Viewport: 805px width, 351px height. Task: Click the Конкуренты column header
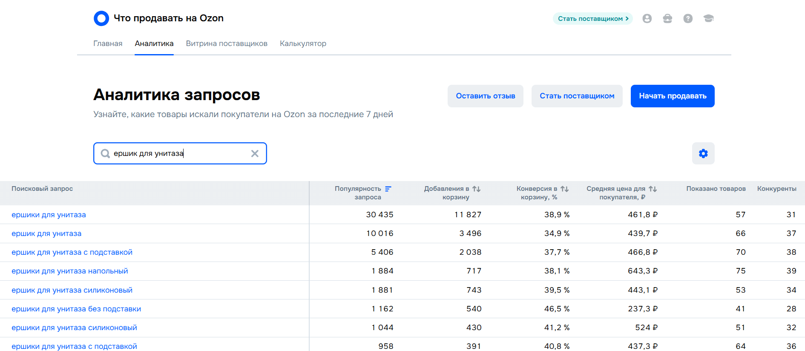[x=777, y=189]
